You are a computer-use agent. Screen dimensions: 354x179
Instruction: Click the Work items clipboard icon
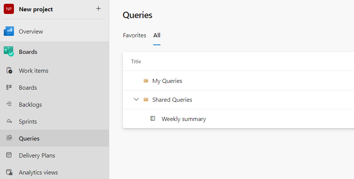click(x=9, y=70)
